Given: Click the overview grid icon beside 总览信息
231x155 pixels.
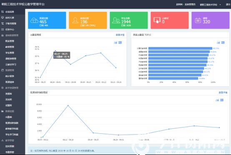Looking at the screenshot, I should 3,12.
